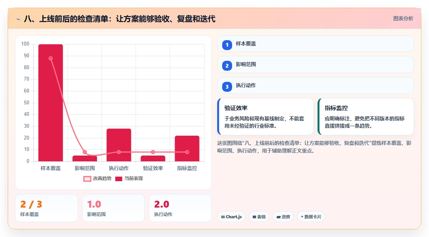Select the 样本覆盖 list item
The width and height of the screenshot is (429, 237).
click(x=316, y=44)
